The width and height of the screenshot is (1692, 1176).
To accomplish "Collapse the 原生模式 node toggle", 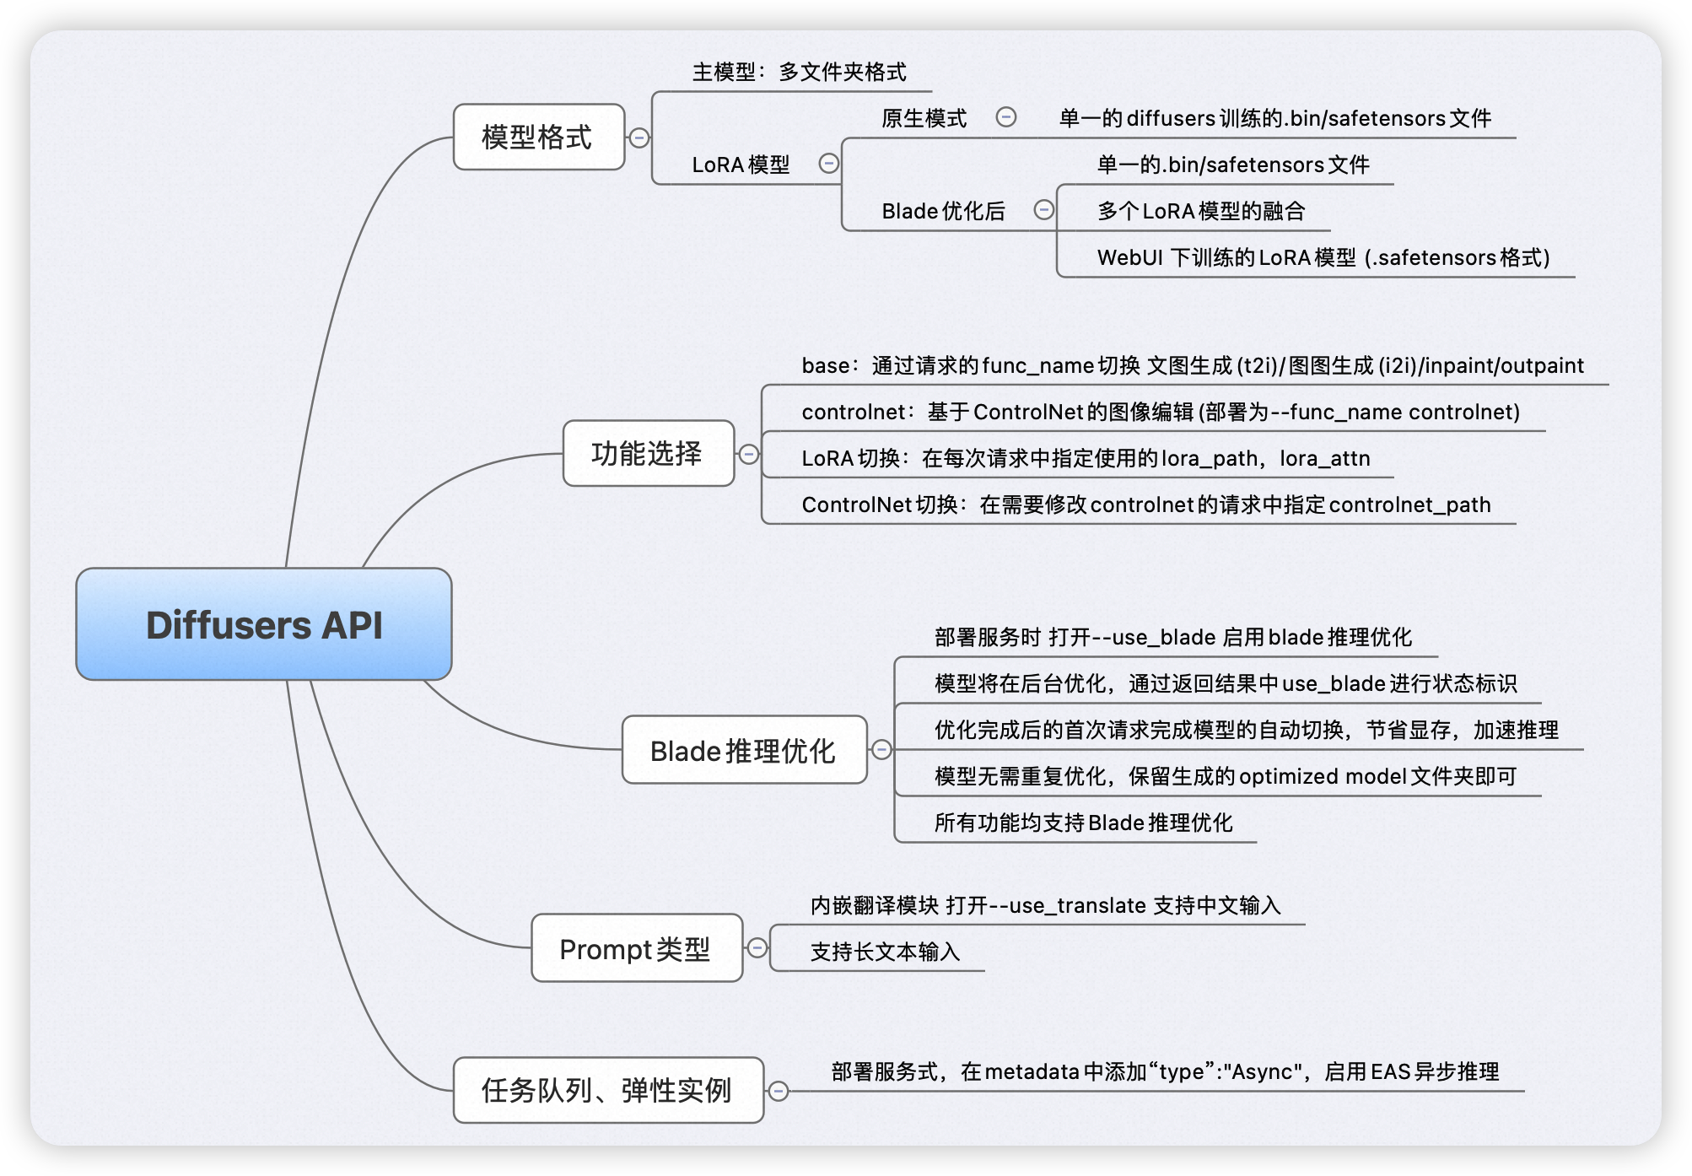I will click(x=1006, y=117).
